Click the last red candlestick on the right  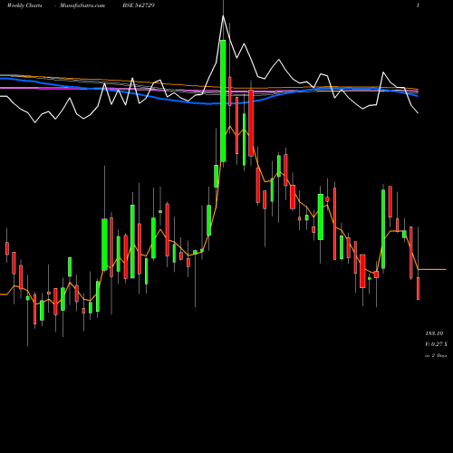pos(419,289)
